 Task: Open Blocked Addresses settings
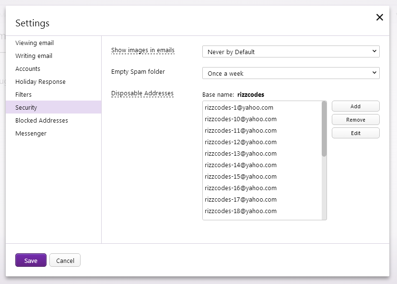coord(42,121)
